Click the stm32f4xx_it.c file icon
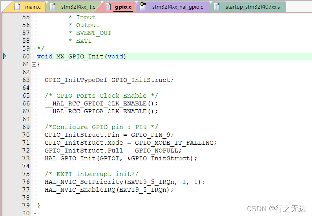 pyautogui.click(x=53, y=7)
